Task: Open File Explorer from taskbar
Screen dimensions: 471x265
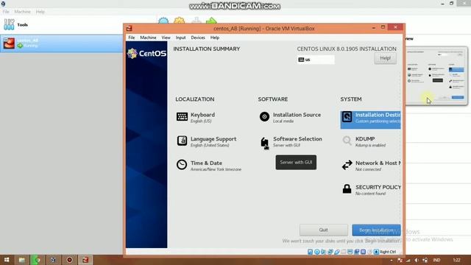Action: [x=22, y=260]
